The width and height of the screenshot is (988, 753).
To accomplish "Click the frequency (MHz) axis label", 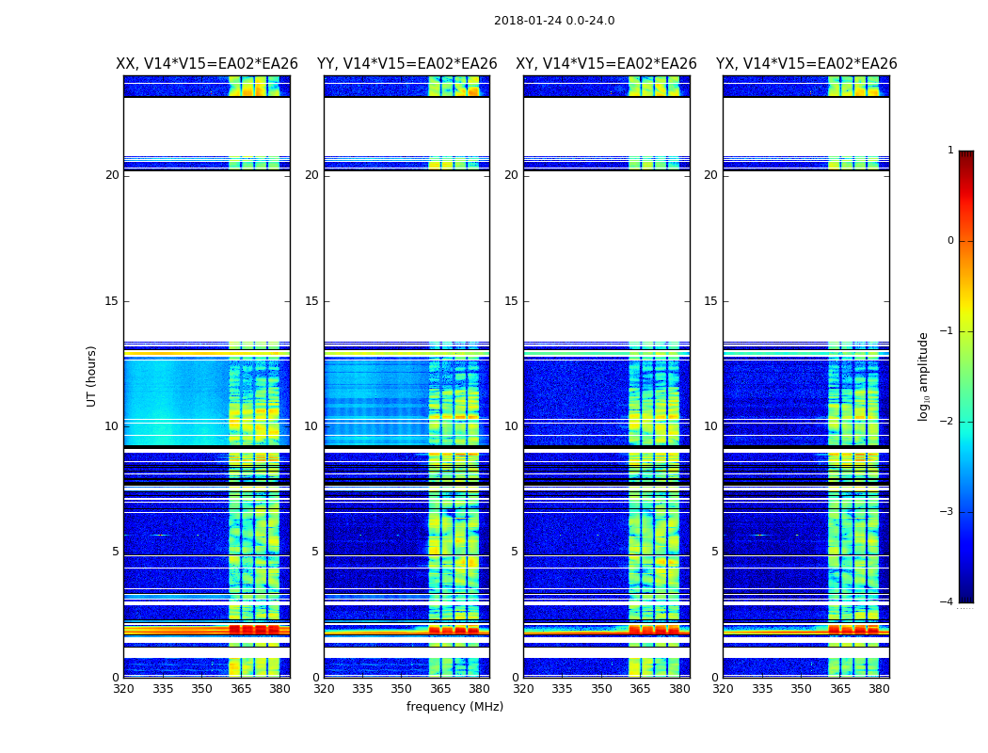I will coord(454,707).
